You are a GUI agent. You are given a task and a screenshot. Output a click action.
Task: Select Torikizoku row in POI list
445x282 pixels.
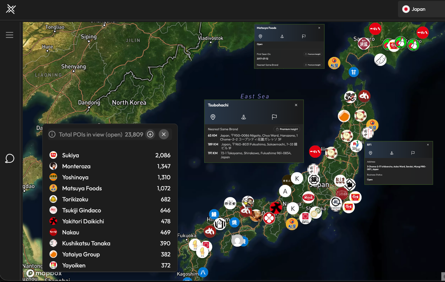110,199
